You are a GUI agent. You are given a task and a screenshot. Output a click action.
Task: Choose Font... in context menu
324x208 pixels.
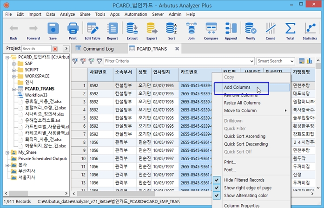[251, 170]
